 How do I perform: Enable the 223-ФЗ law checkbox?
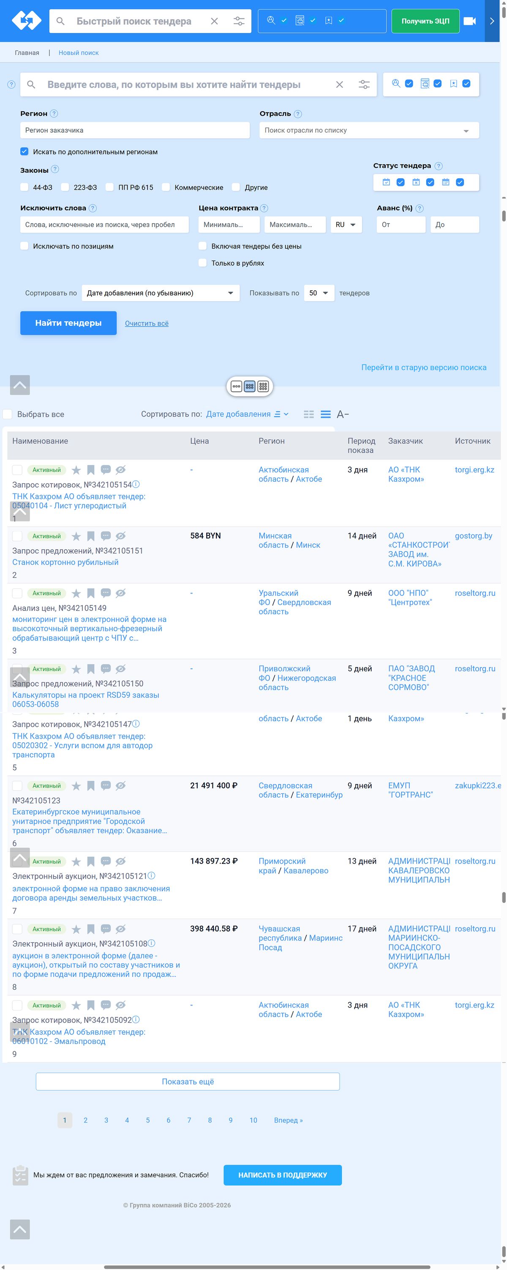[x=65, y=187]
